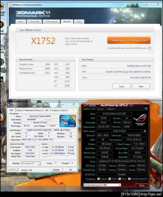Open the Processor #1 selection dropdown
This screenshot has height=197, width=163.
[x=31, y=163]
